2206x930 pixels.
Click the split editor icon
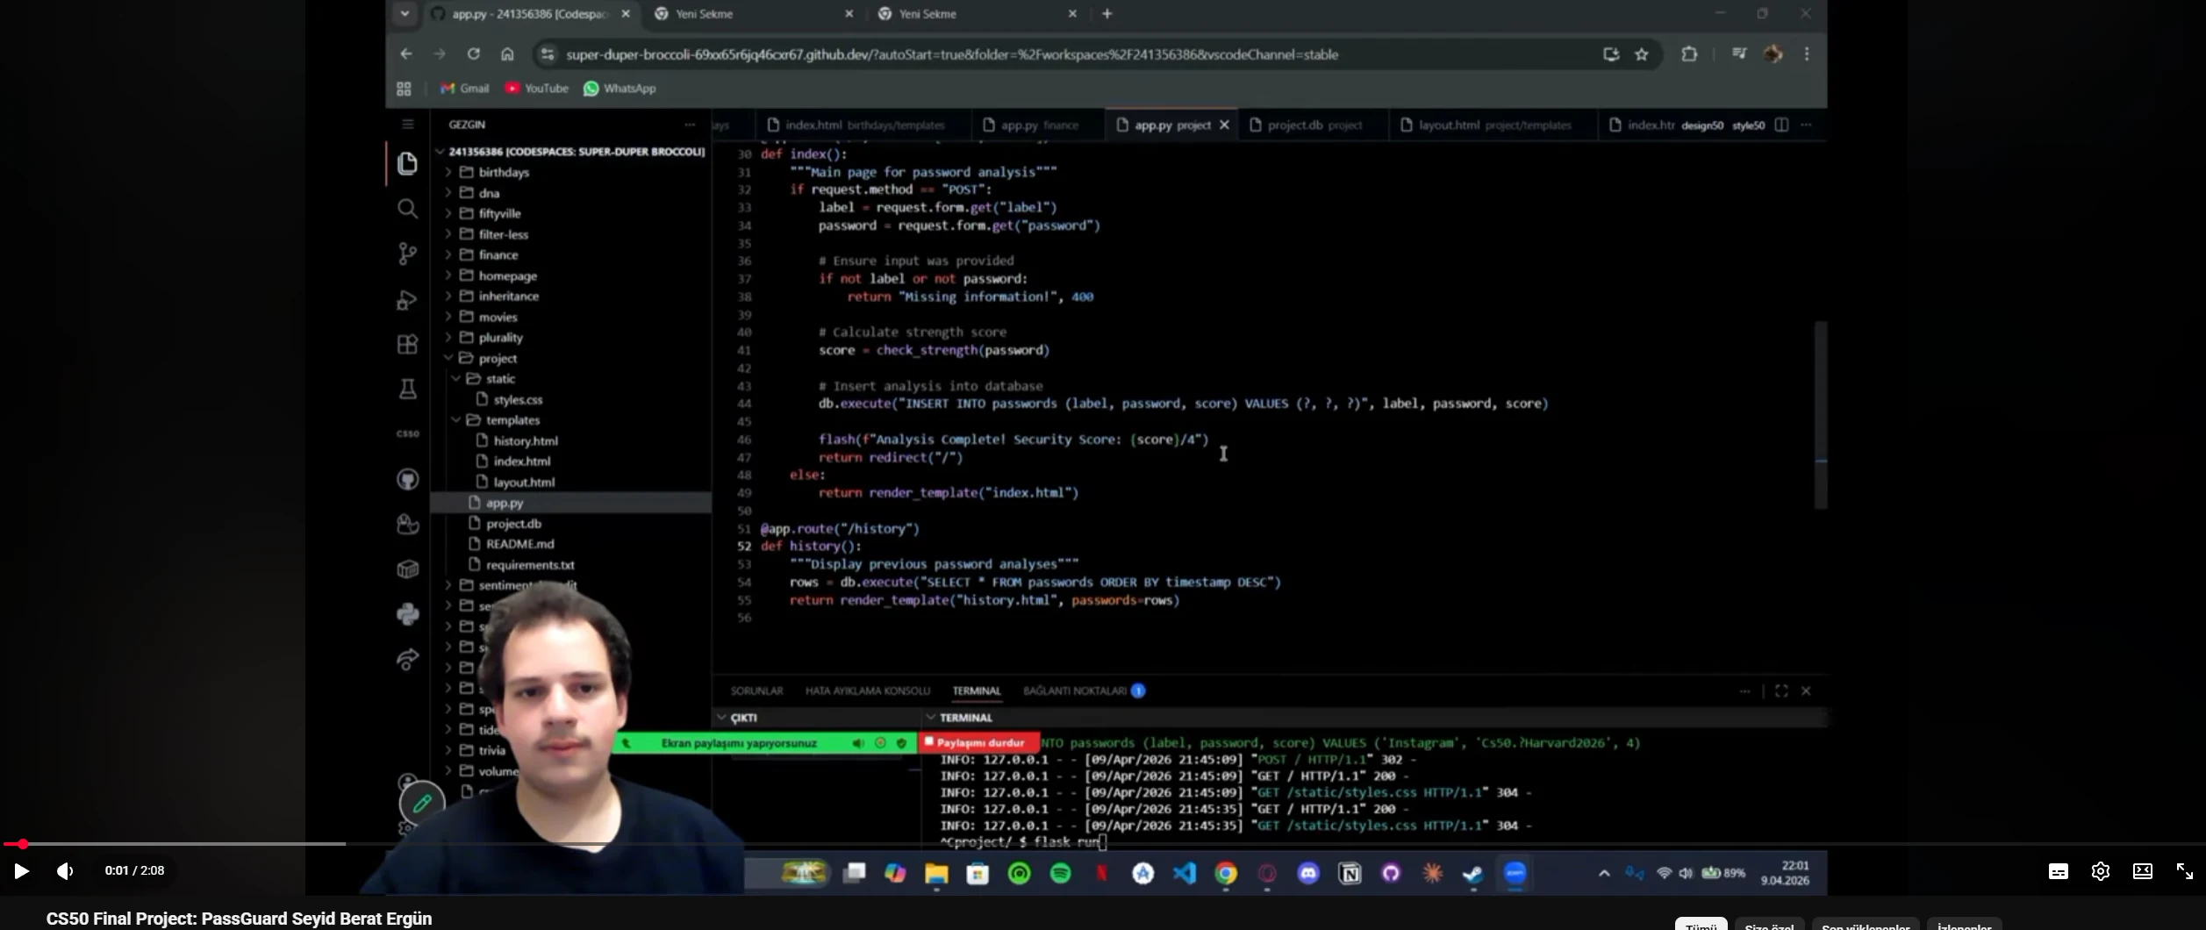pyautogui.click(x=1781, y=125)
